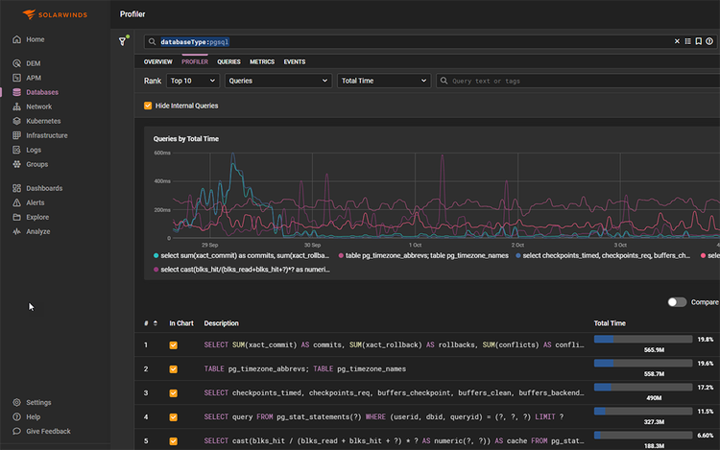Click the Give Feedback chat icon
This screenshot has height=450, width=720.
click(17, 431)
